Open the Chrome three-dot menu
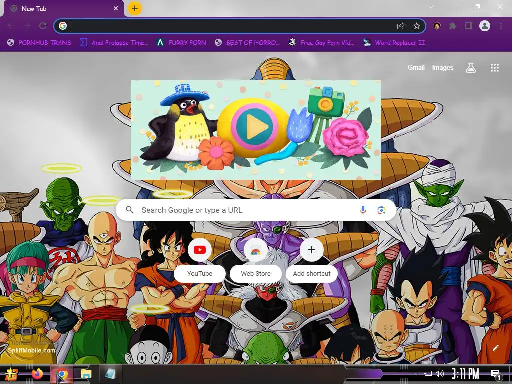The width and height of the screenshot is (512, 384). click(x=501, y=26)
